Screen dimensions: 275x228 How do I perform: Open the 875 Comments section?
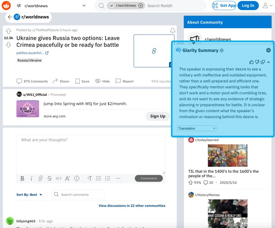(x=32, y=81)
